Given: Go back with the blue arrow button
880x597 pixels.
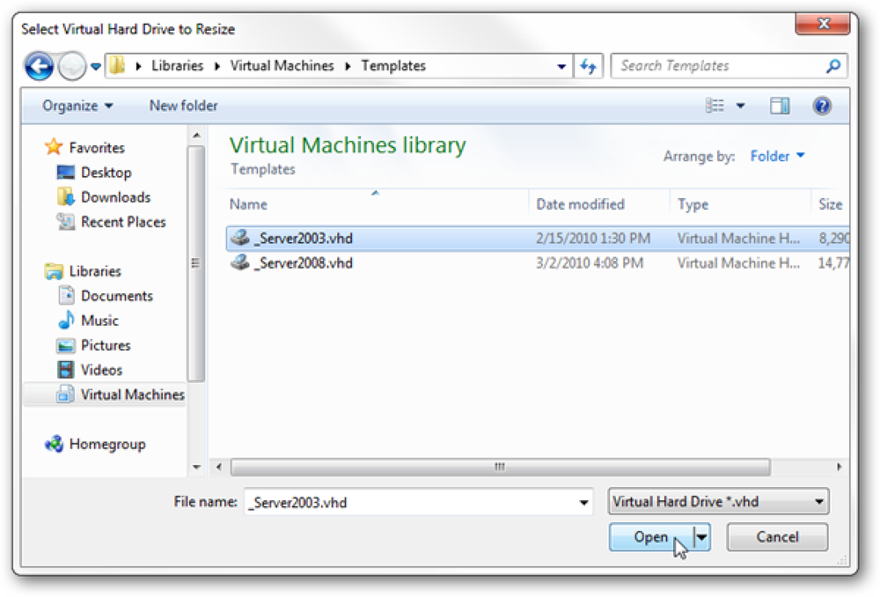Looking at the screenshot, I should 39,66.
